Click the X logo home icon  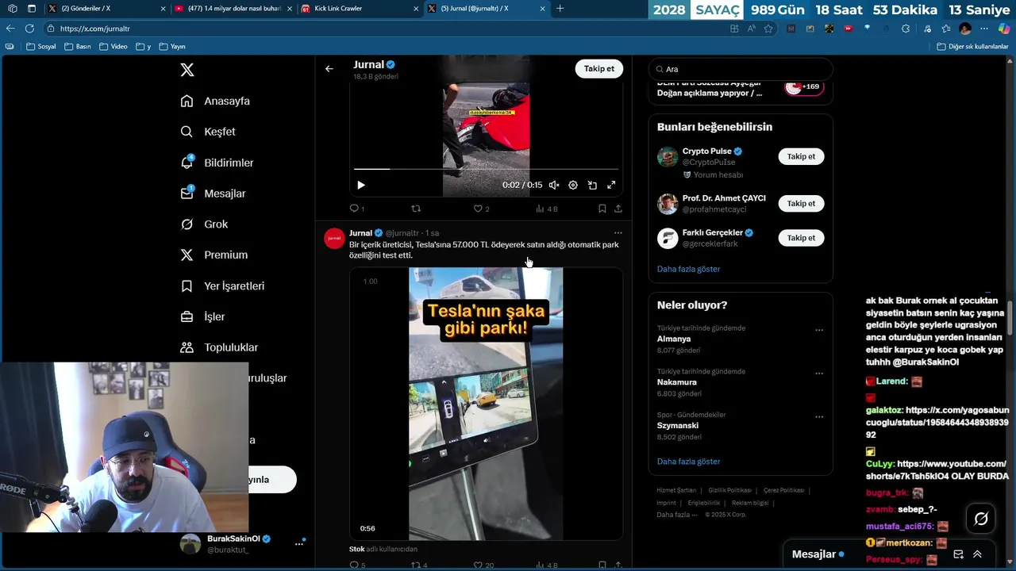[x=187, y=70]
